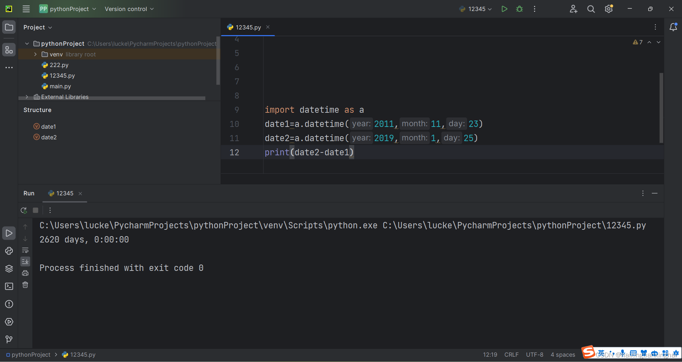Image resolution: width=682 pixels, height=362 pixels.
Task: Open the main hamburger menu
Action: coord(26,9)
